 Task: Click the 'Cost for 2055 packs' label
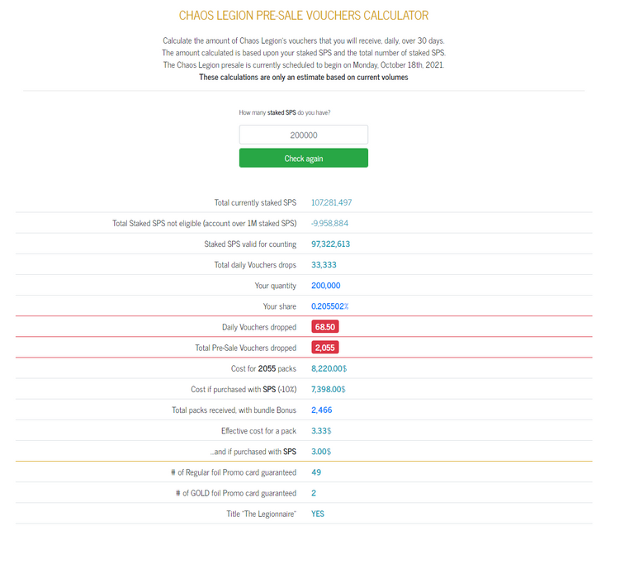pos(263,368)
